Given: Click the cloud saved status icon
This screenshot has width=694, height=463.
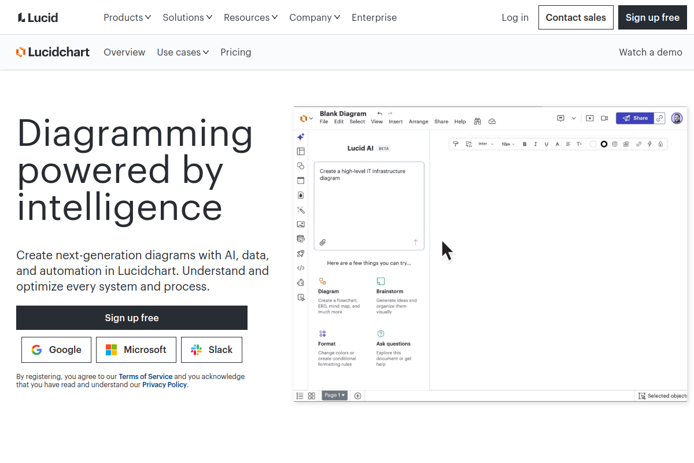Looking at the screenshot, I should (492, 122).
